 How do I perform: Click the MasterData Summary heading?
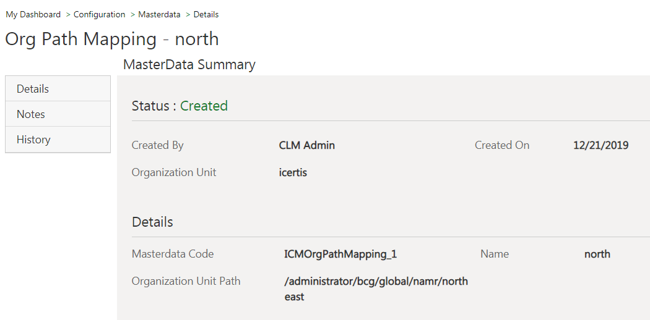tap(189, 65)
